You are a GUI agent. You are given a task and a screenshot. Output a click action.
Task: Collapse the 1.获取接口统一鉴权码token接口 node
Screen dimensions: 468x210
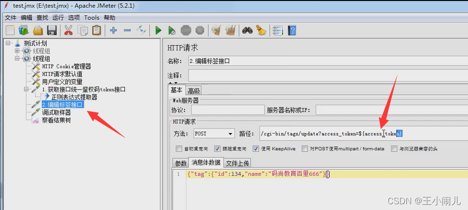pos(26,89)
